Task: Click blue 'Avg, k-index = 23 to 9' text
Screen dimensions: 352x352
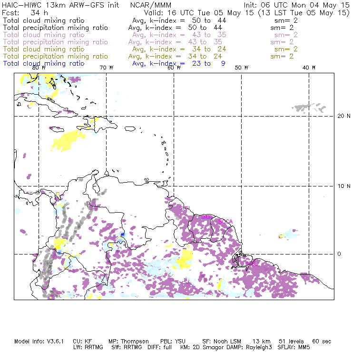Action: [x=179, y=64]
